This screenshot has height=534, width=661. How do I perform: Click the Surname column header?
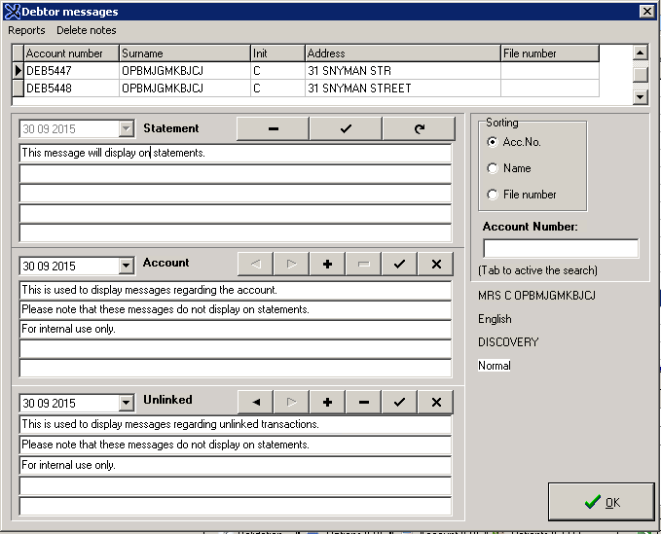pyautogui.click(x=185, y=53)
